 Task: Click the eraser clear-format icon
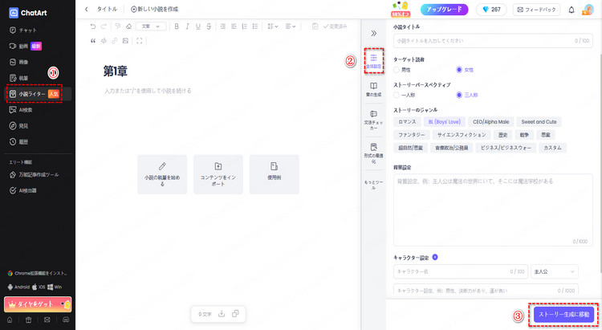click(x=128, y=26)
